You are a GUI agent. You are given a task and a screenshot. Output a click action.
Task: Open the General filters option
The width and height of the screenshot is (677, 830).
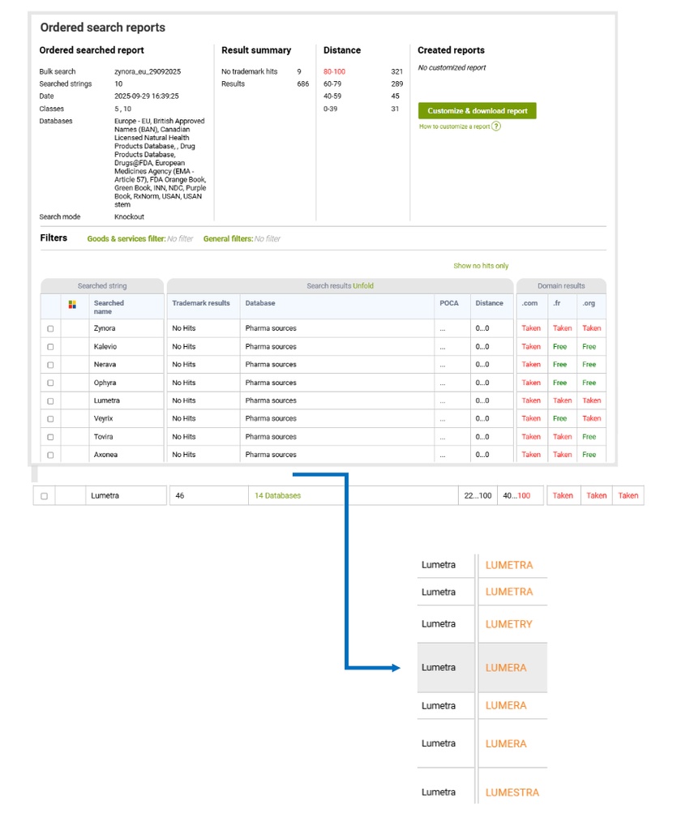[228, 238]
